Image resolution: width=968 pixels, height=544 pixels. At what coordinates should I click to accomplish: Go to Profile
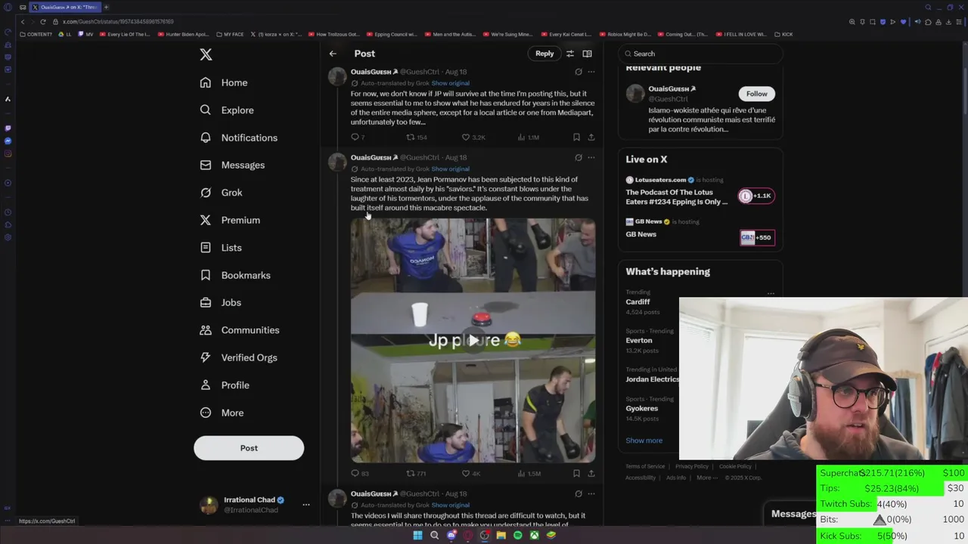coord(225,385)
